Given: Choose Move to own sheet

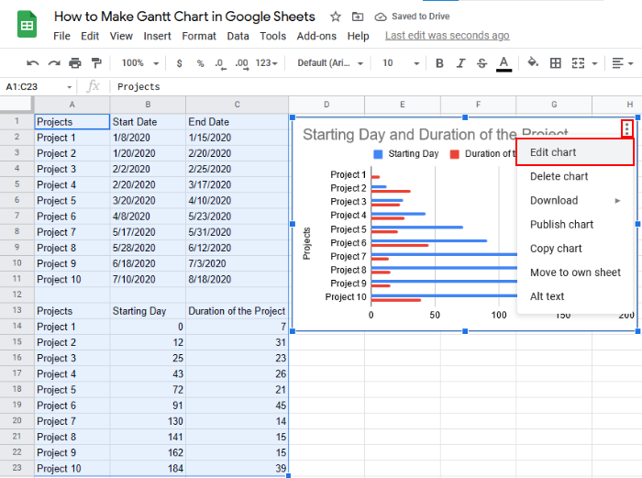Looking at the screenshot, I should (575, 272).
